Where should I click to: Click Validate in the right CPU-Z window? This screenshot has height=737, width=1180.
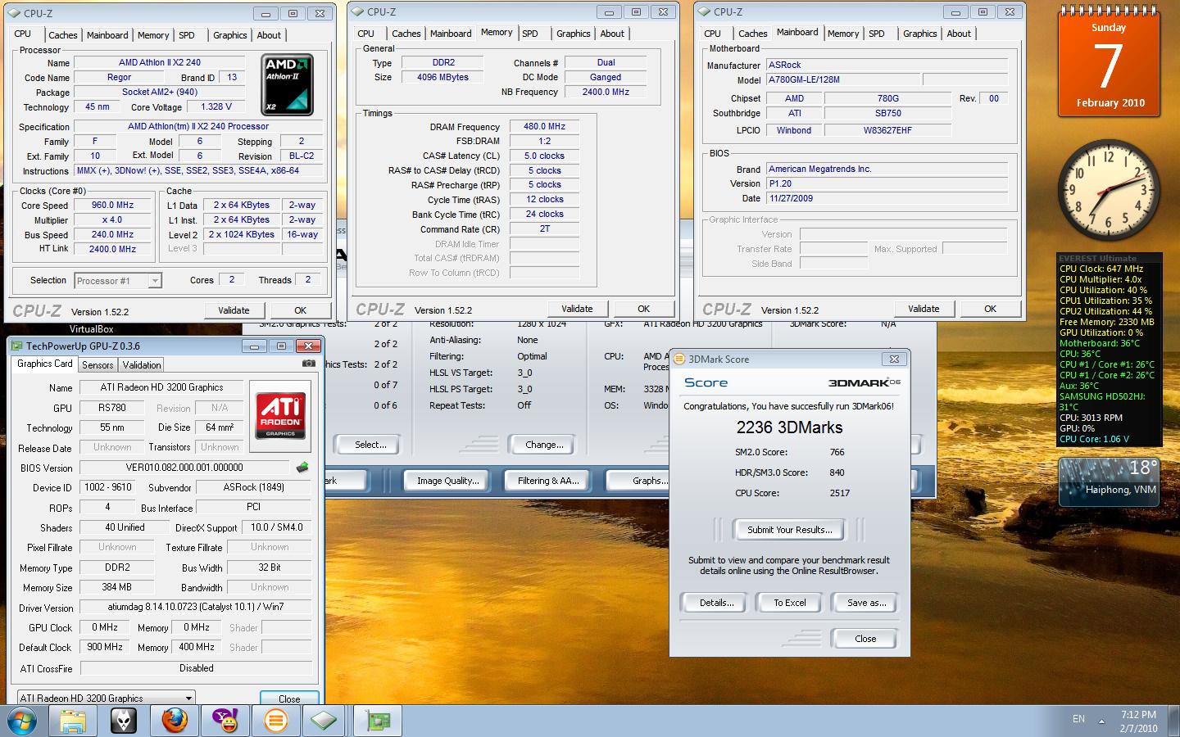tap(924, 309)
